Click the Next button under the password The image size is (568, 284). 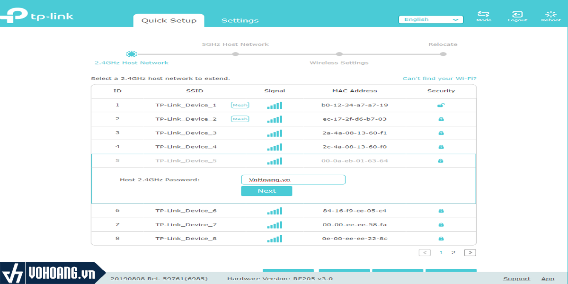266,191
